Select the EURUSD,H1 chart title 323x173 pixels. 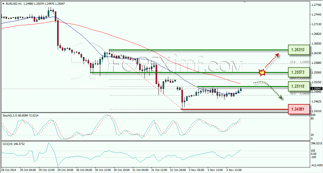pyautogui.click(x=13, y=4)
